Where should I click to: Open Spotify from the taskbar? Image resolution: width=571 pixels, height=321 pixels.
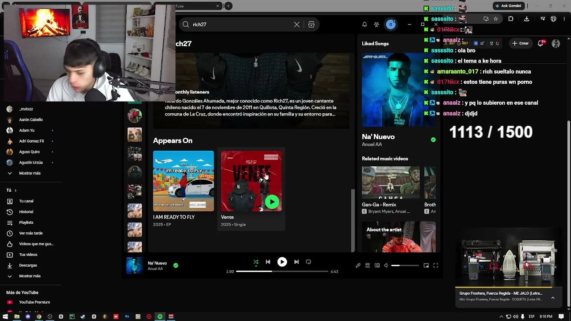point(160,317)
